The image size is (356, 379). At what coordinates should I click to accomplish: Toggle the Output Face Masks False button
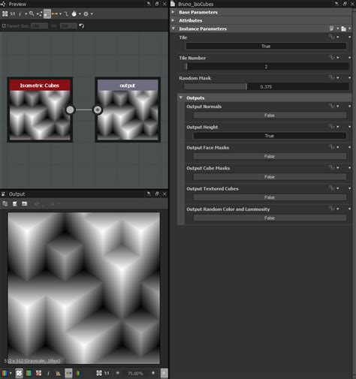(270, 156)
